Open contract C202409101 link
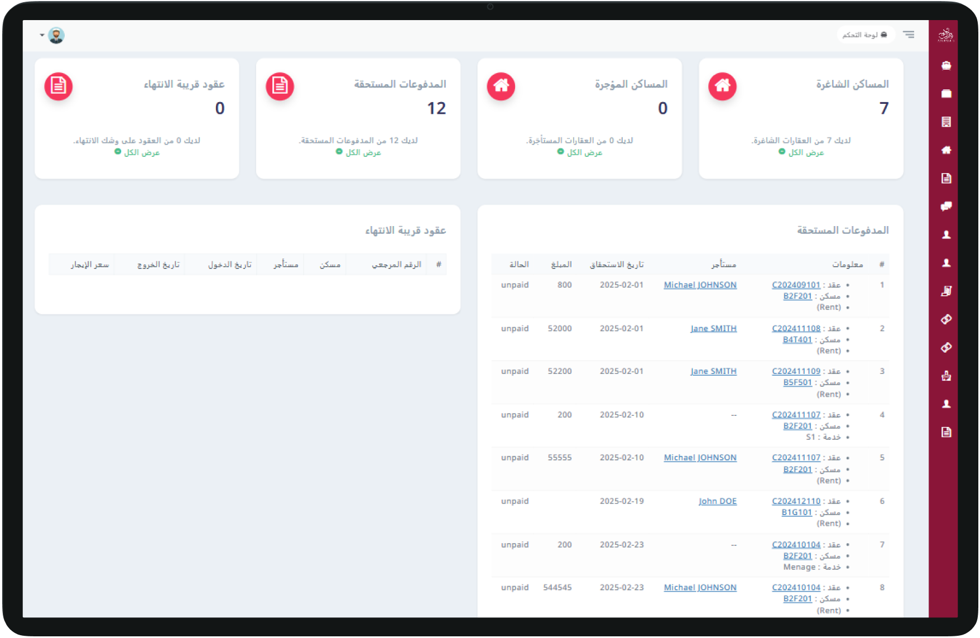980x638 pixels. (796, 285)
